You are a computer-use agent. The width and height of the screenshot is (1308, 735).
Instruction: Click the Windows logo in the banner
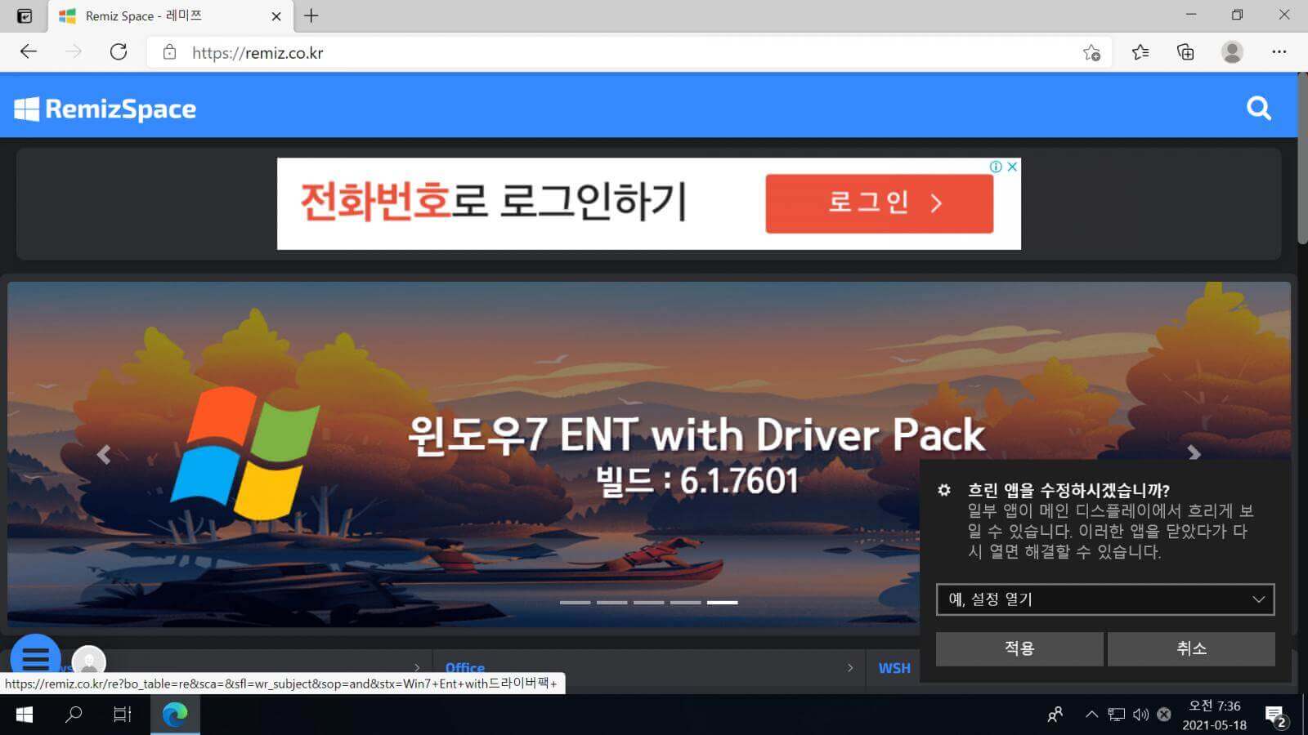245,452
